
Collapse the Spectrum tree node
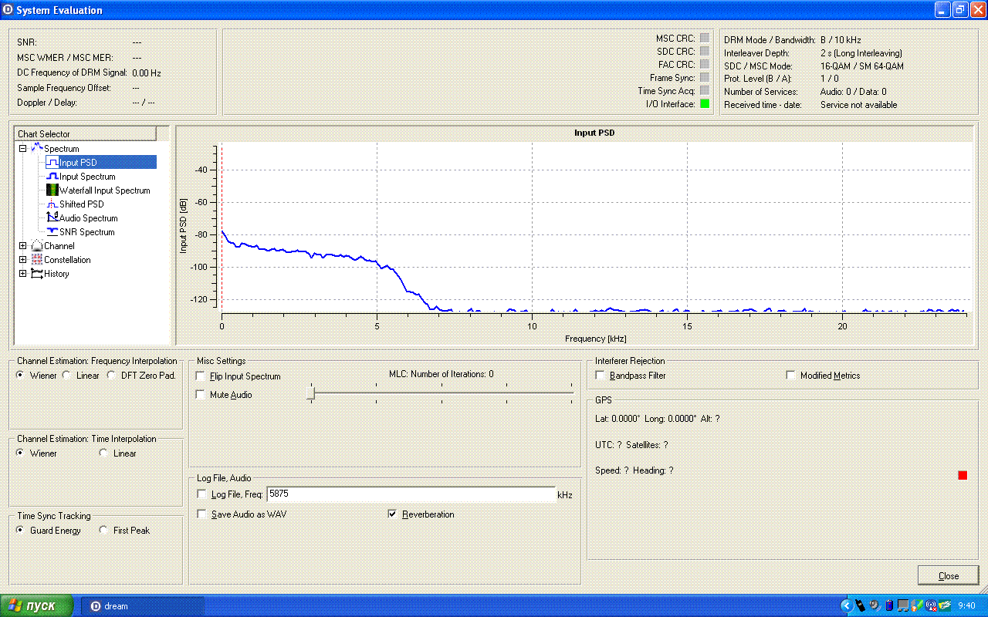pos(23,149)
